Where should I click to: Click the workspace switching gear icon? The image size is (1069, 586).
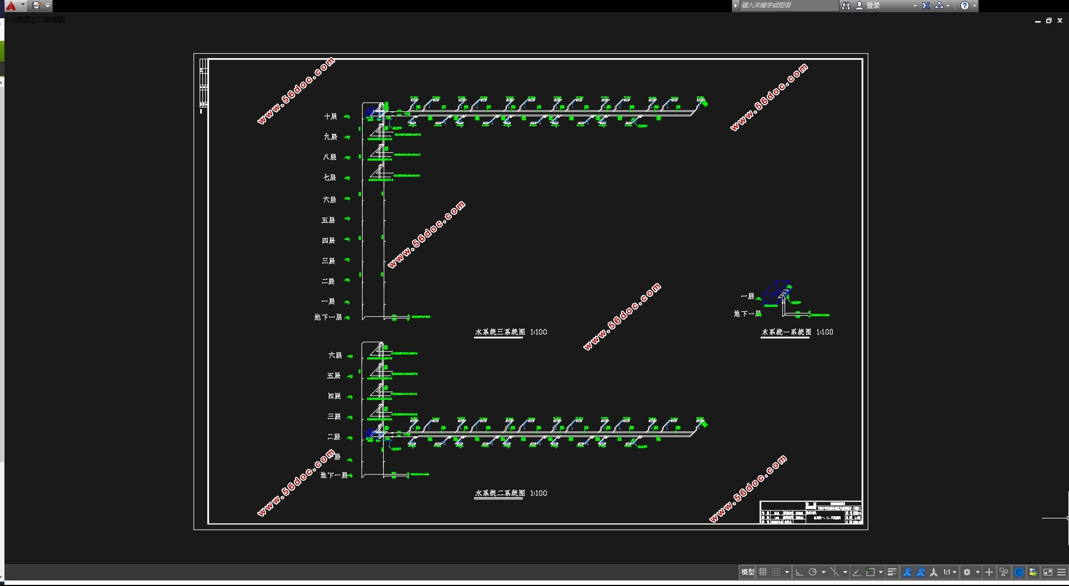[968, 572]
